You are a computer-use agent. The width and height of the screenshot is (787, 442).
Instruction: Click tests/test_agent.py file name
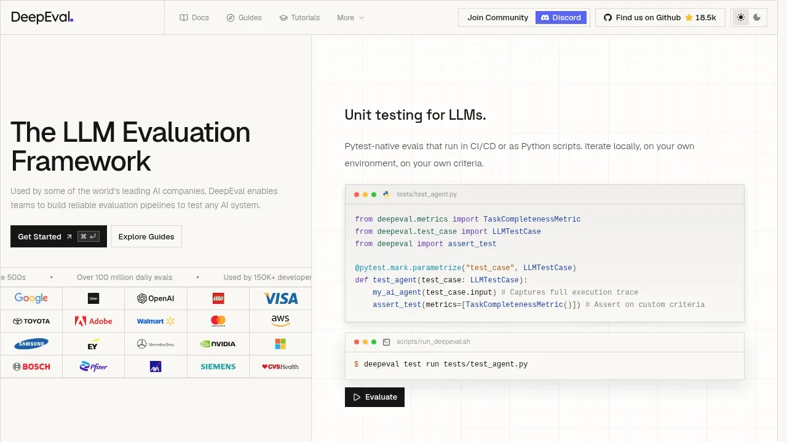click(x=427, y=195)
